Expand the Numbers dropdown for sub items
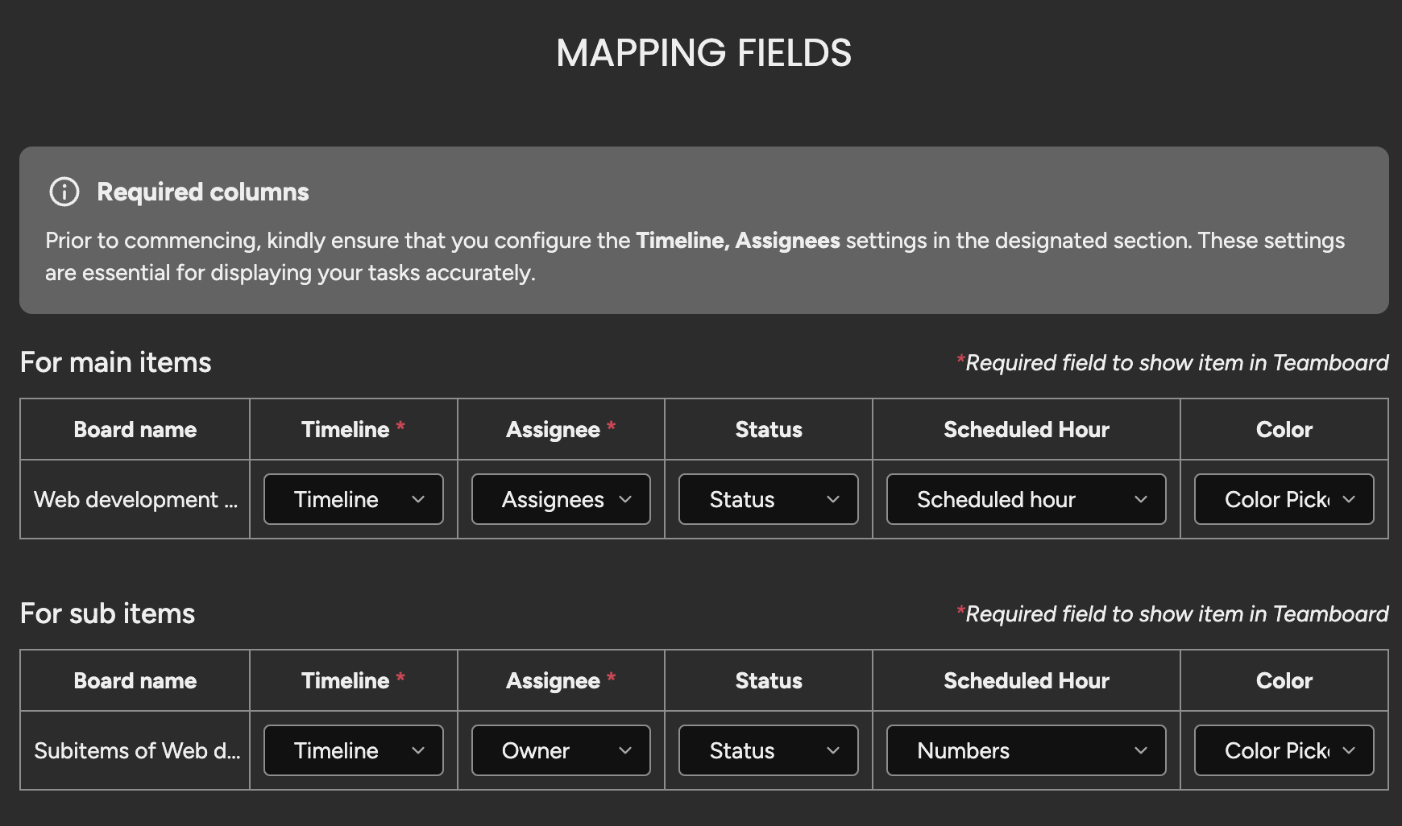Screen dimensions: 1402x826 coord(1027,750)
